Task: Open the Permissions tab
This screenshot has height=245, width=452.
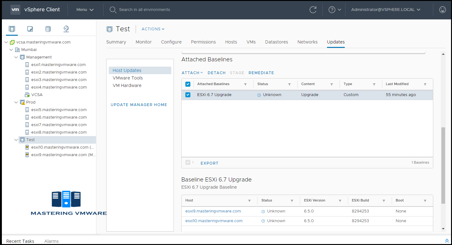Action: (x=203, y=42)
